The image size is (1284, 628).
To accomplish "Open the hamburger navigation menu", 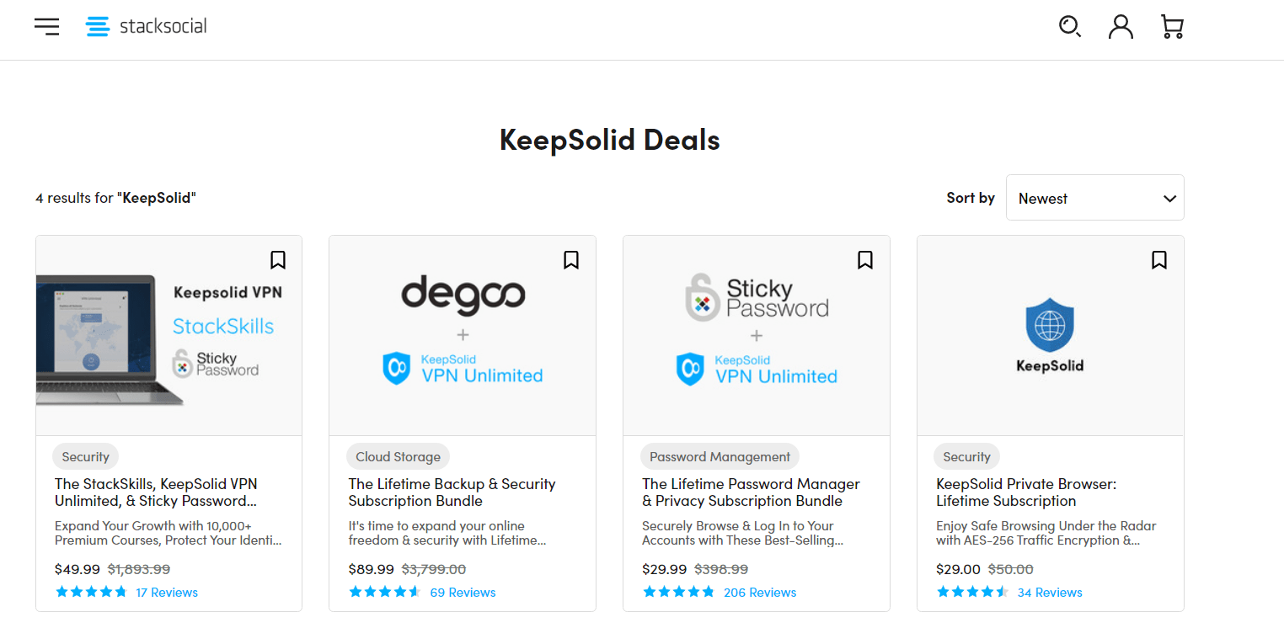I will point(46,26).
